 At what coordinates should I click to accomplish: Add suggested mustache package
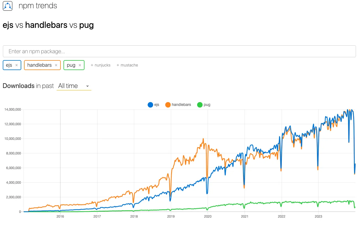click(127, 65)
